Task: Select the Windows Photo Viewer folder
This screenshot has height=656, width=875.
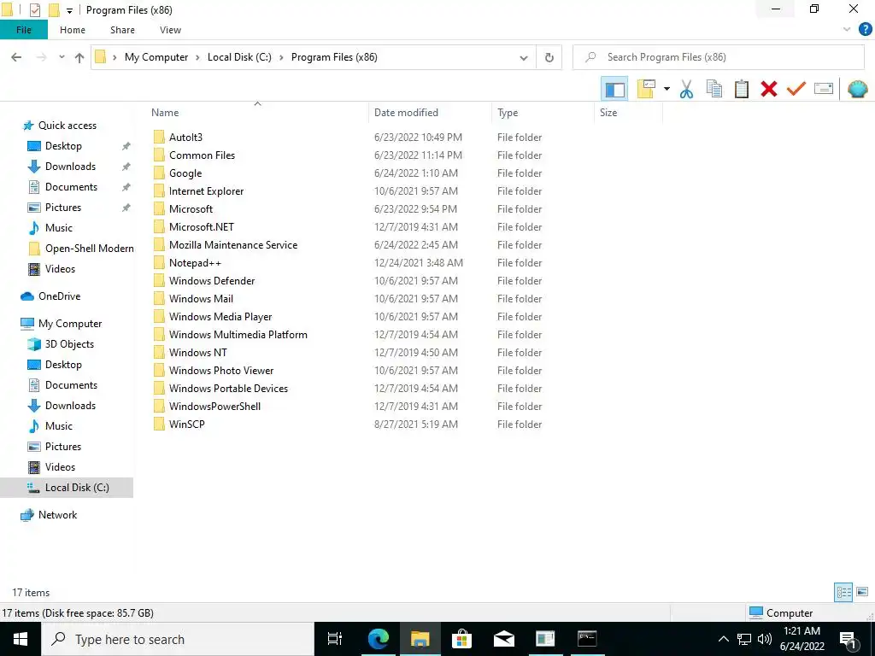Action: (x=221, y=371)
